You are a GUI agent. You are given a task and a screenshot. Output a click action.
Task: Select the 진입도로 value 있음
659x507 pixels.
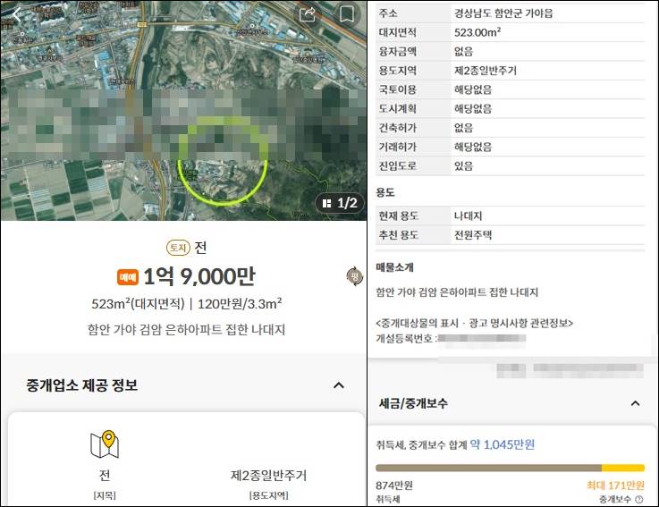coord(463,165)
